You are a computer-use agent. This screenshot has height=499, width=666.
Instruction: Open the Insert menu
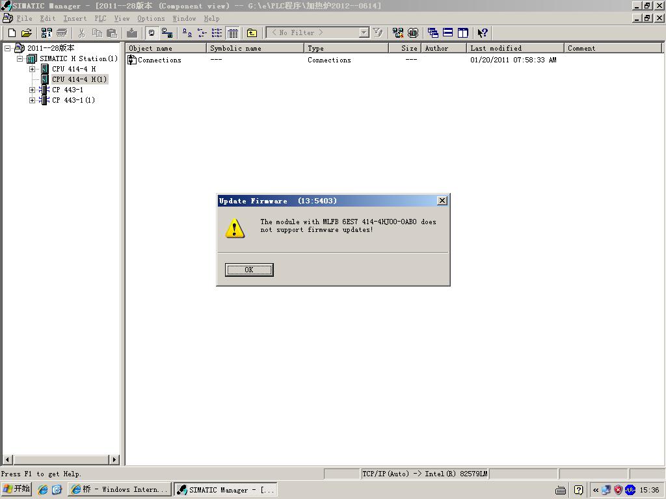click(x=75, y=19)
